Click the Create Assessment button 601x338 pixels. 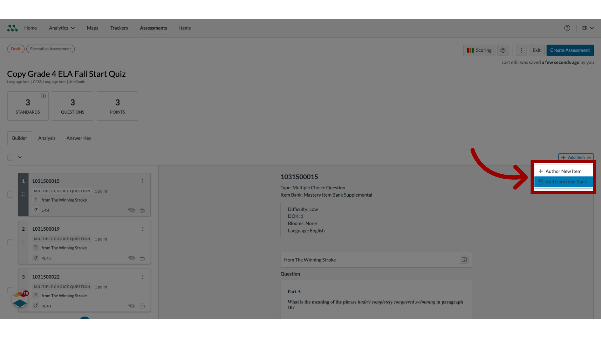coord(570,50)
